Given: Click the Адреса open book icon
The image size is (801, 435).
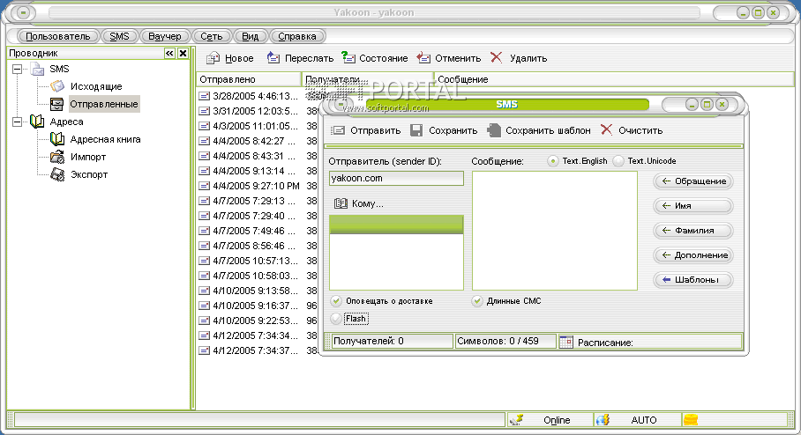Looking at the screenshot, I should click(37, 122).
